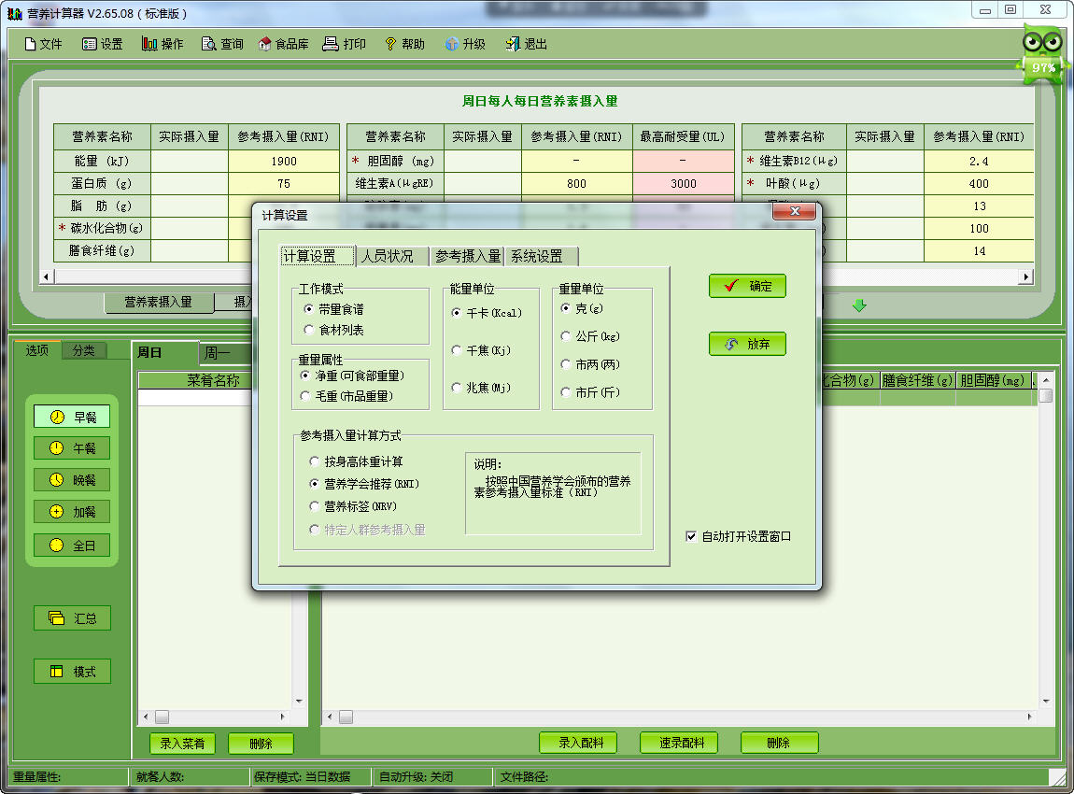Viewport: 1074px width, 794px height.
Task: Click the 放弃 cancel button
Action: tap(747, 344)
